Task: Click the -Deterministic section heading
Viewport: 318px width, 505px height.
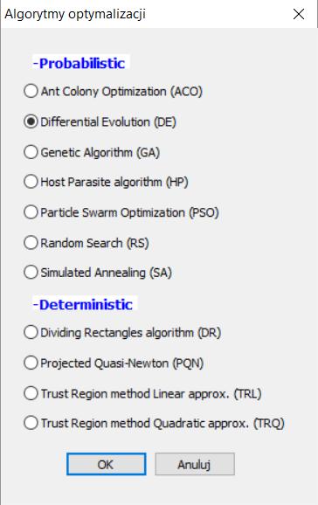Action: pyautogui.click(x=83, y=304)
